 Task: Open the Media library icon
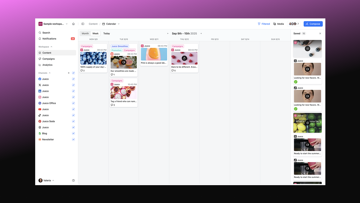[275, 24]
